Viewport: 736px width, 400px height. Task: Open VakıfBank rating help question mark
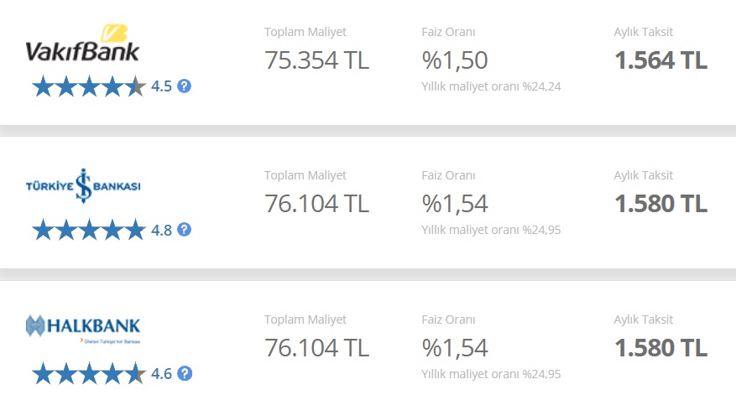click(184, 86)
